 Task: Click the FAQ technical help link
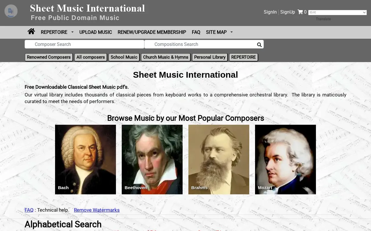[29, 210]
